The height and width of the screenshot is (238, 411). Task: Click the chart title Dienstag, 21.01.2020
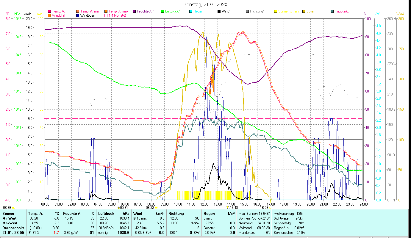pos(205,4)
